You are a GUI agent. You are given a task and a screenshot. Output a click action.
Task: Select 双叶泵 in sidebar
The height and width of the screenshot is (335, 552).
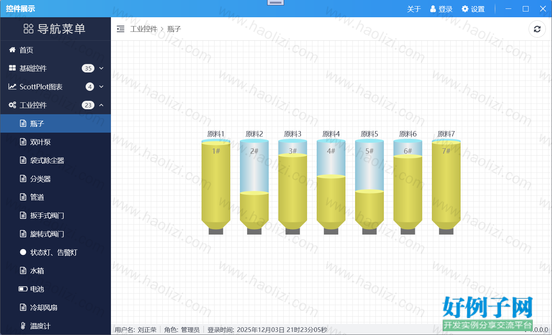[x=56, y=142]
